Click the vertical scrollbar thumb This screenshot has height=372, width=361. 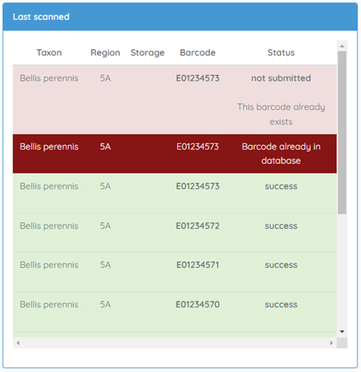click(x=342, y=133)
